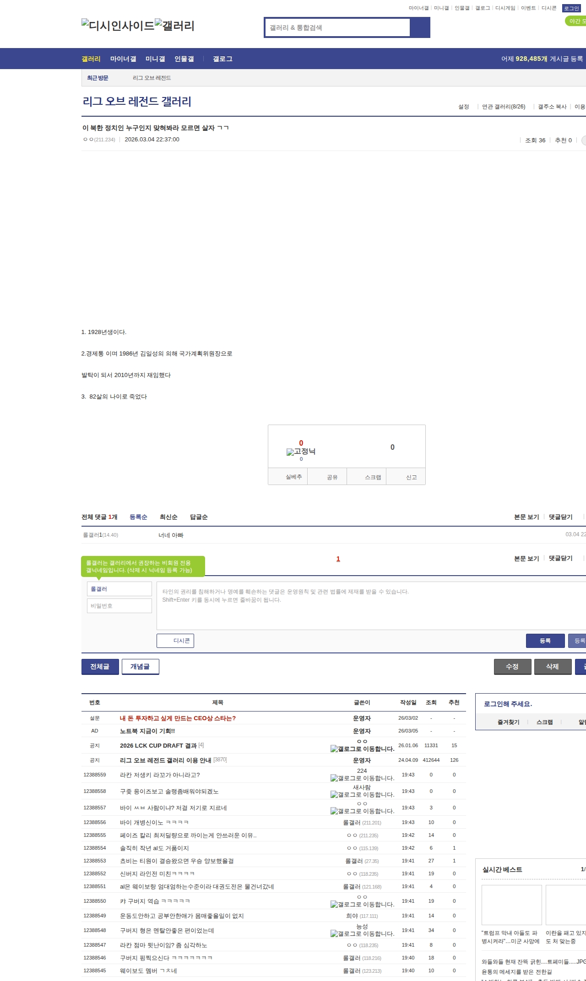
Task: Click 스크랩 in the login box
Action: pyautogui.click(x=545, y=722)
